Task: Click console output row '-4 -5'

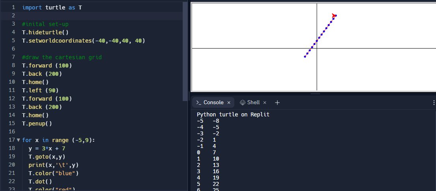Action: [x=208, y=127]
